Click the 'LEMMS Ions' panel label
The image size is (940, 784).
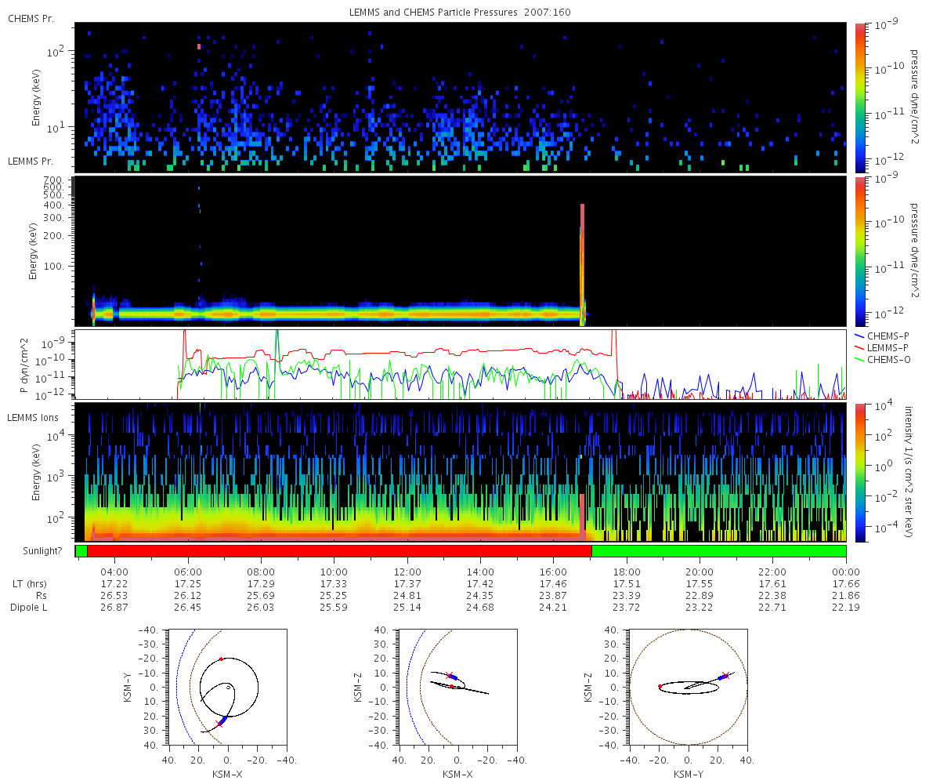(31, 416)
